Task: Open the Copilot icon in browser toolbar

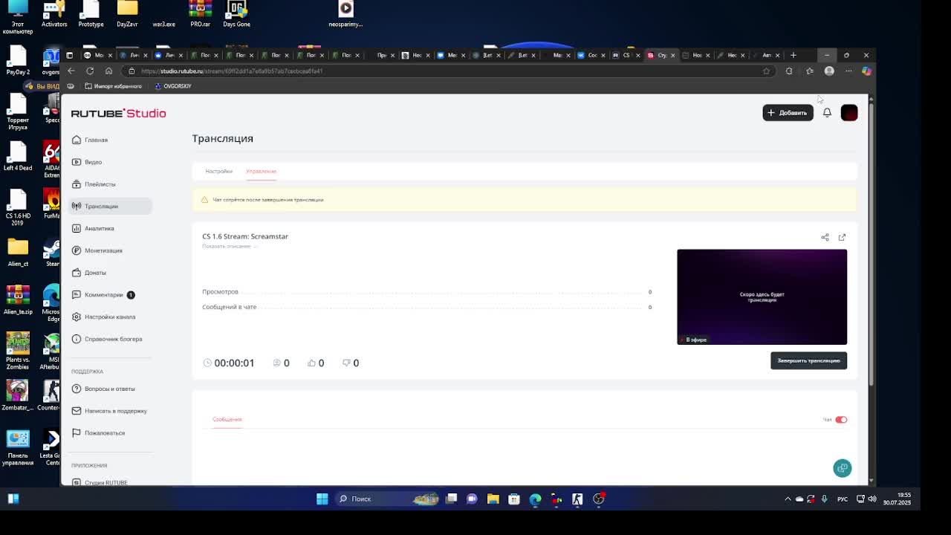Action: (x=866, y=71)
